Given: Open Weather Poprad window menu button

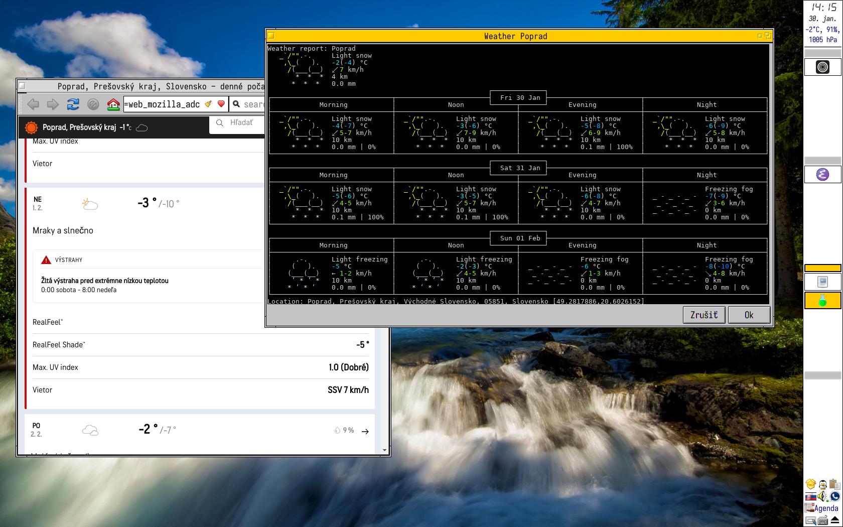Looking at the screenshot, I should click(271, 36).
